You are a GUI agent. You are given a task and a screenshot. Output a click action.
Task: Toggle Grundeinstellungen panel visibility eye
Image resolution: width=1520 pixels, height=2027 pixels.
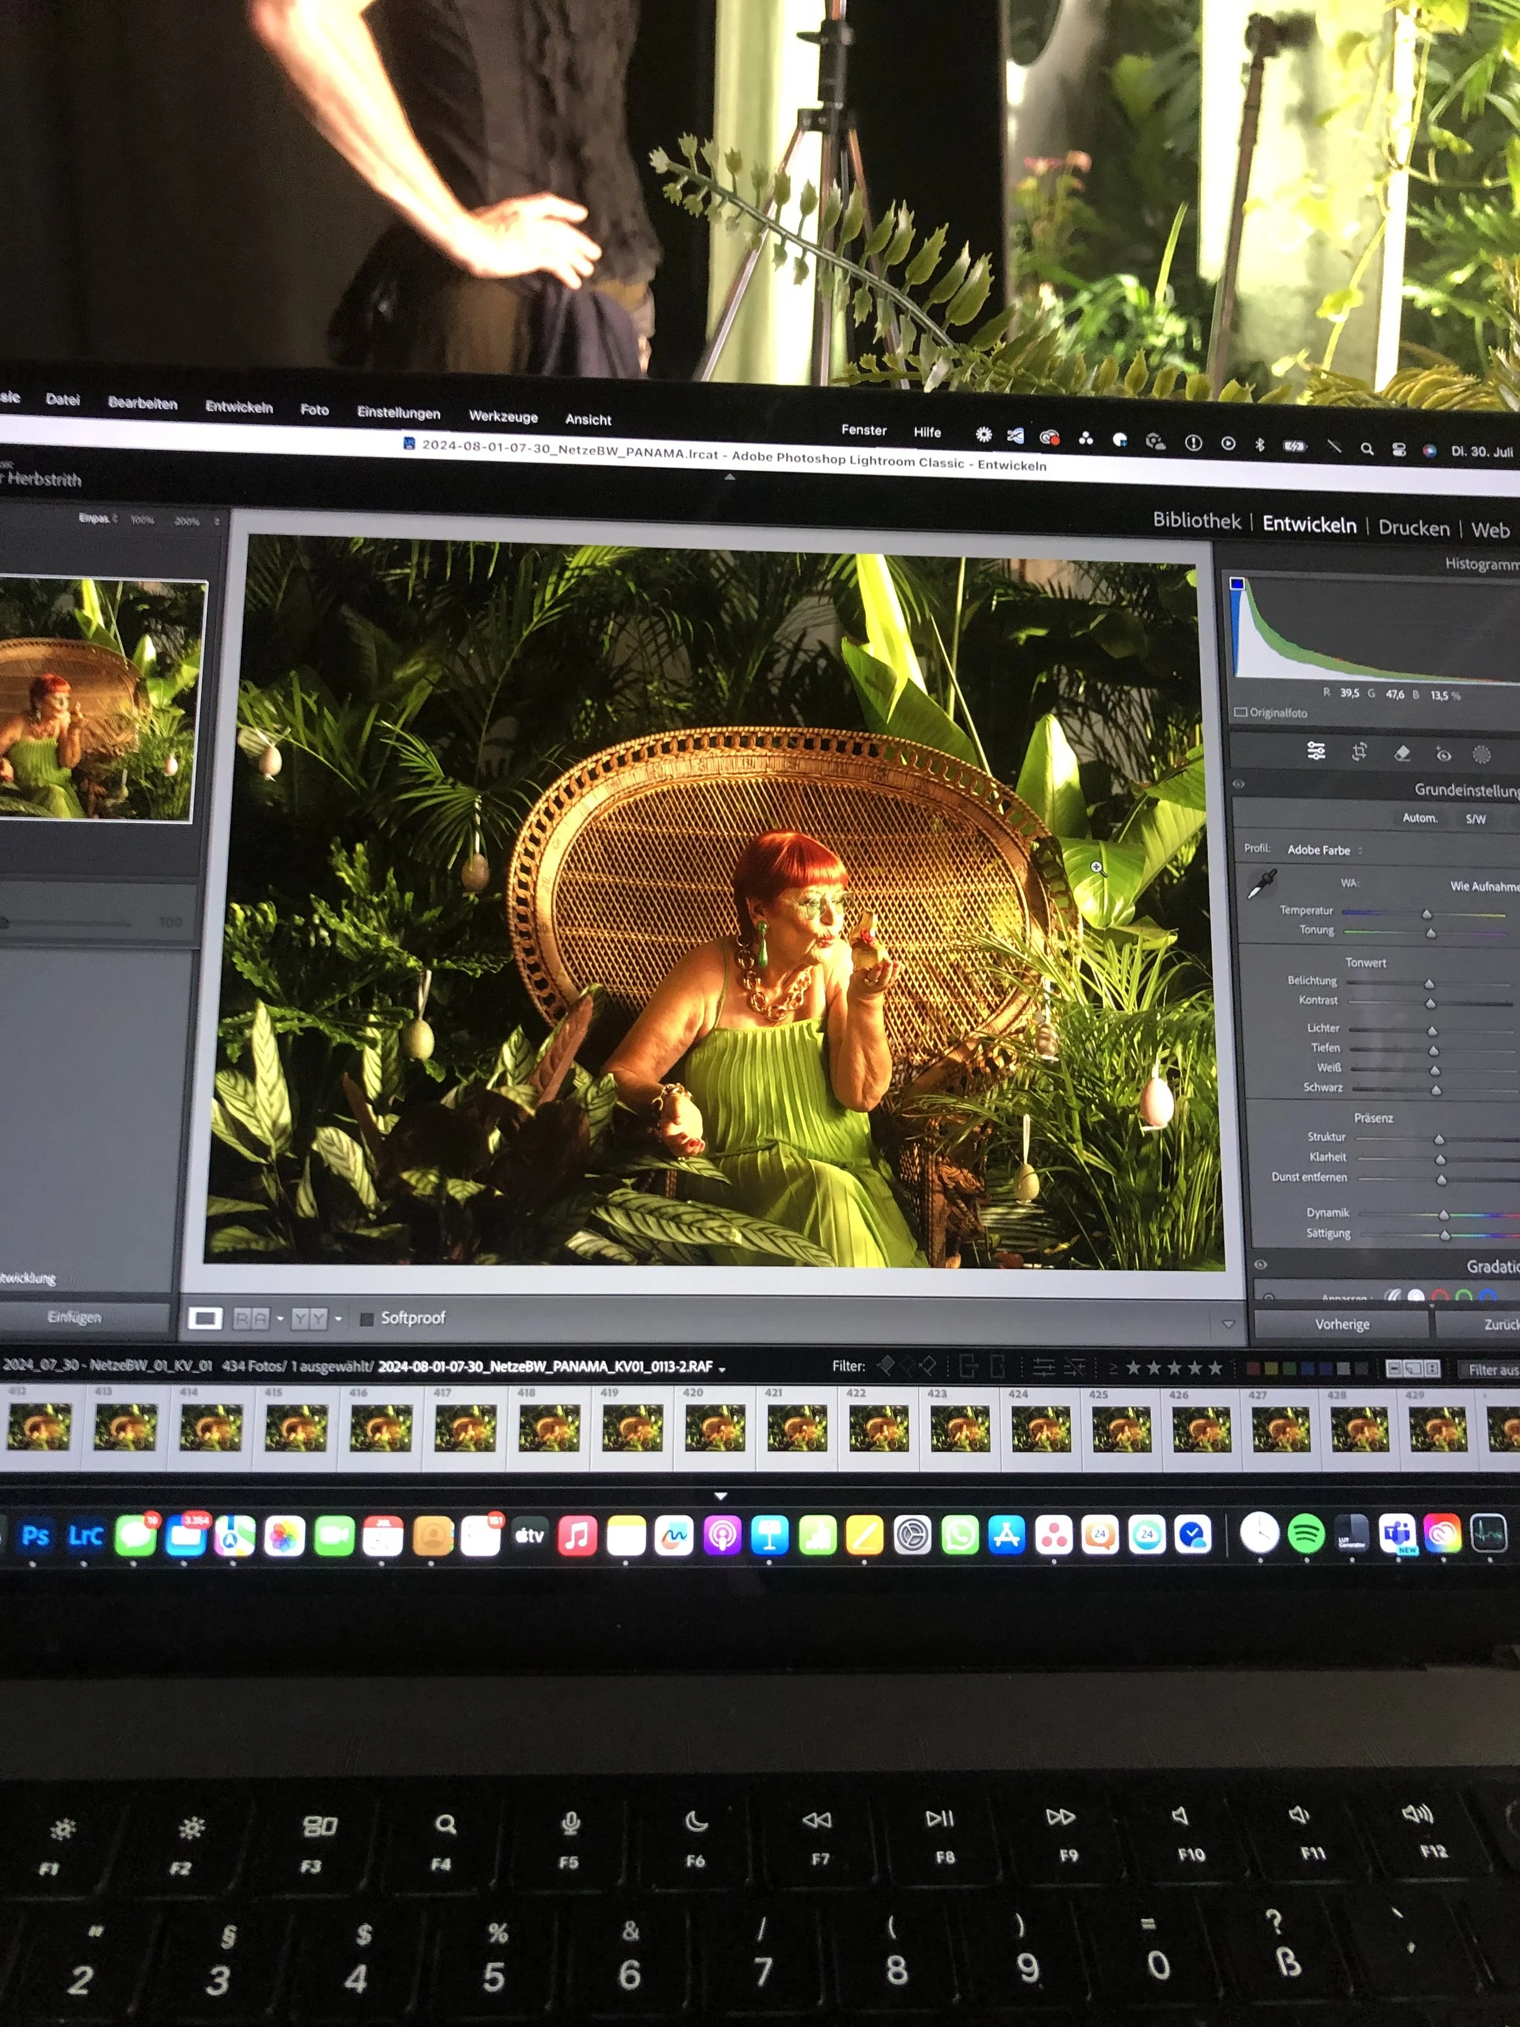click(x=1238, y=785)
